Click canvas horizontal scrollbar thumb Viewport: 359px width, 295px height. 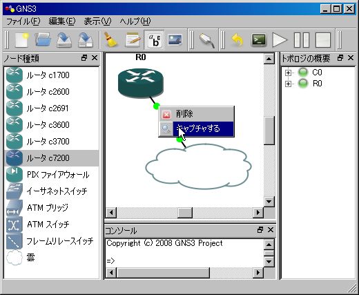pos(185,212)
